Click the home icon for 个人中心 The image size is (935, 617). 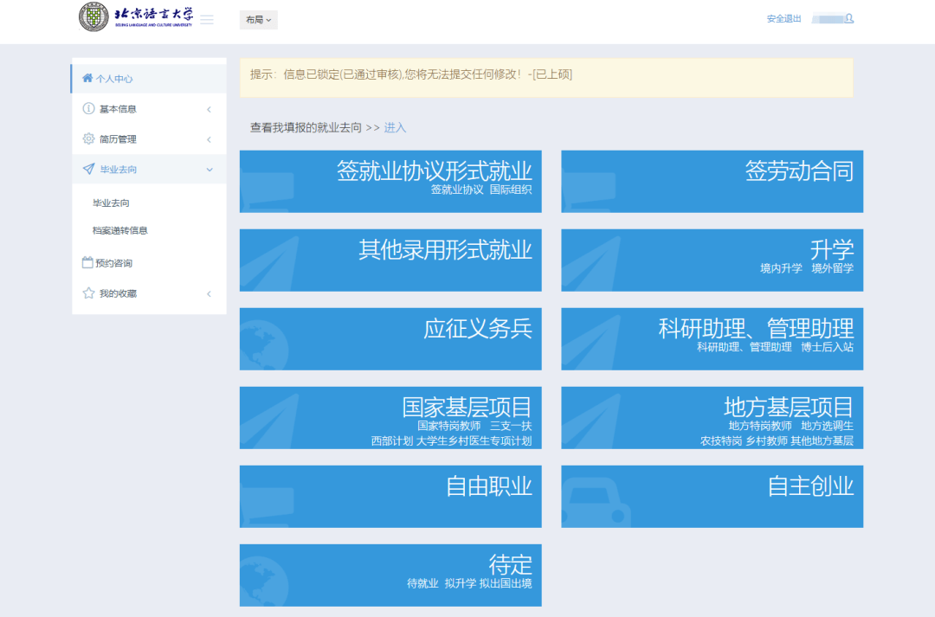87,79
